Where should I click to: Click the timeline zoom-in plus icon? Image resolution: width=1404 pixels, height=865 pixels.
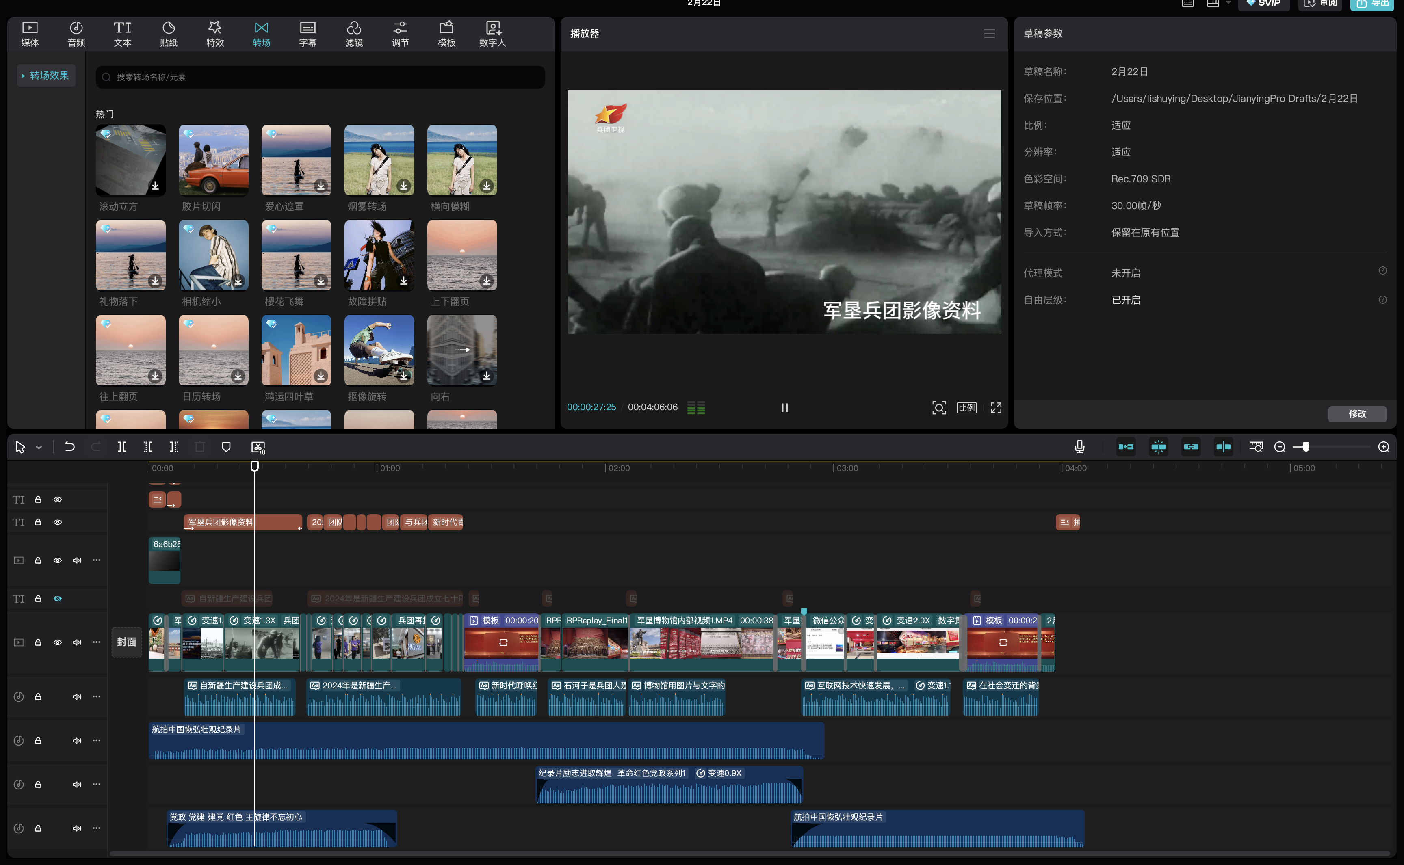point(1383,447)
